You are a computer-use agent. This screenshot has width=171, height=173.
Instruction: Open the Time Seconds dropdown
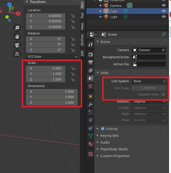pos(149,120)
